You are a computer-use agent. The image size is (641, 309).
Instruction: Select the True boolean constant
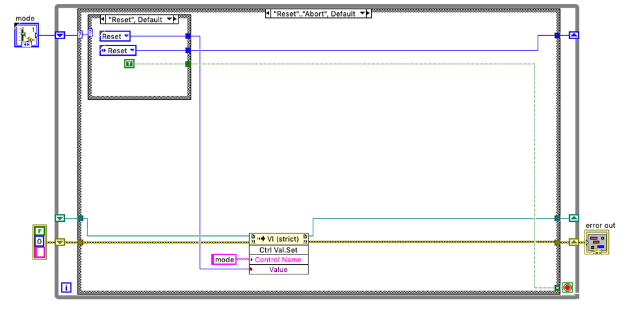pos(130,63)
